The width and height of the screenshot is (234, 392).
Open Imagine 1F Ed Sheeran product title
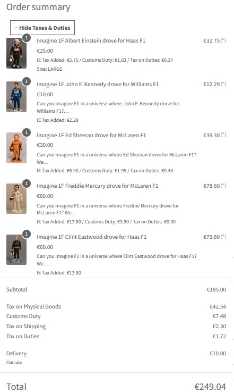click(91, 135)
